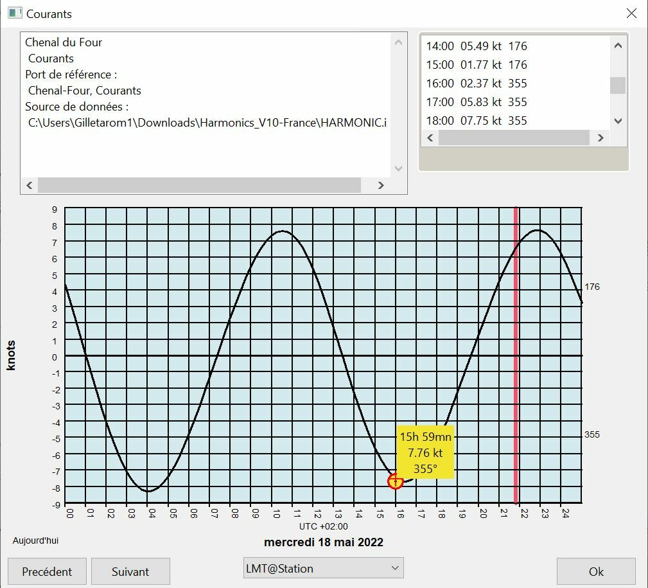Click up arrow of station info vertical scrollbar
Image resolution: width=648 pixels, height=588 pixels.
(x=398, y=42)
